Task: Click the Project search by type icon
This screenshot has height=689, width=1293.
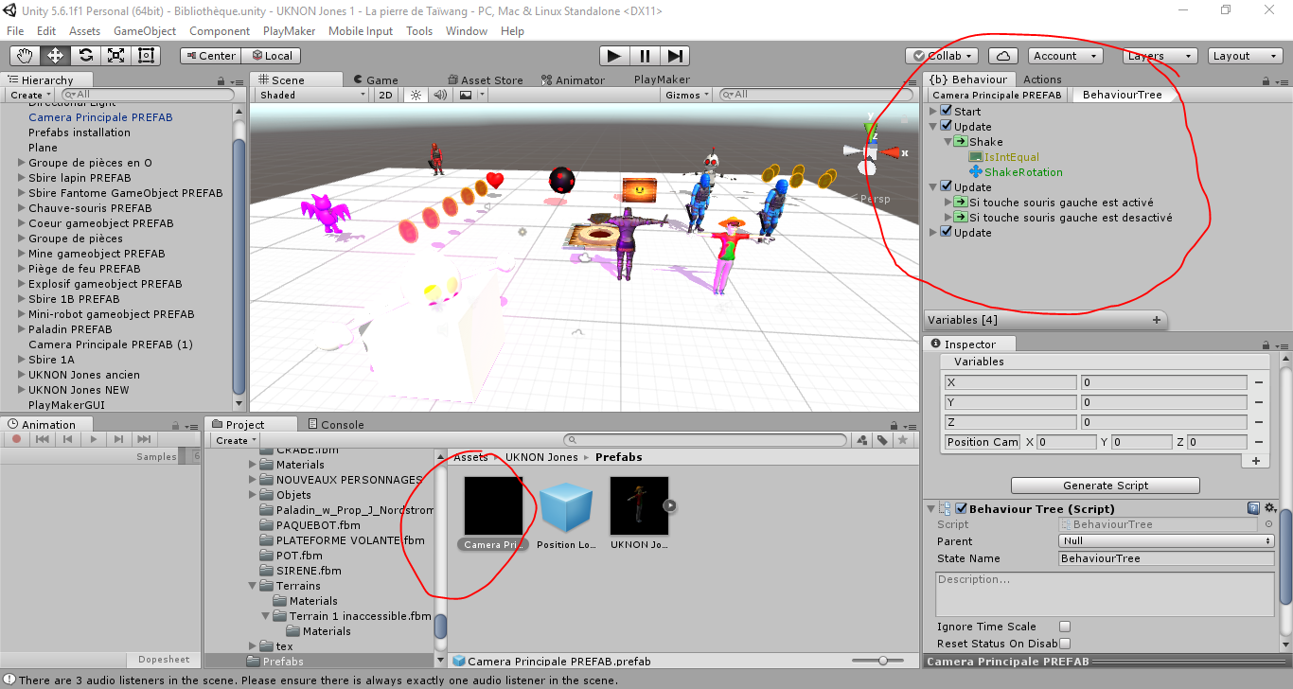Action: tap(863, 440)
